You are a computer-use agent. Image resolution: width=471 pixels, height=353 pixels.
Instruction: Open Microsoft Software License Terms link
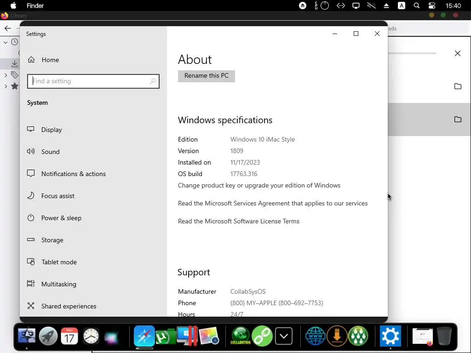(x=239, y=221)
